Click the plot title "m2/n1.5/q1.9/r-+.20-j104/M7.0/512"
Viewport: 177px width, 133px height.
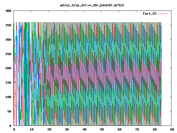tap(92, 5)
